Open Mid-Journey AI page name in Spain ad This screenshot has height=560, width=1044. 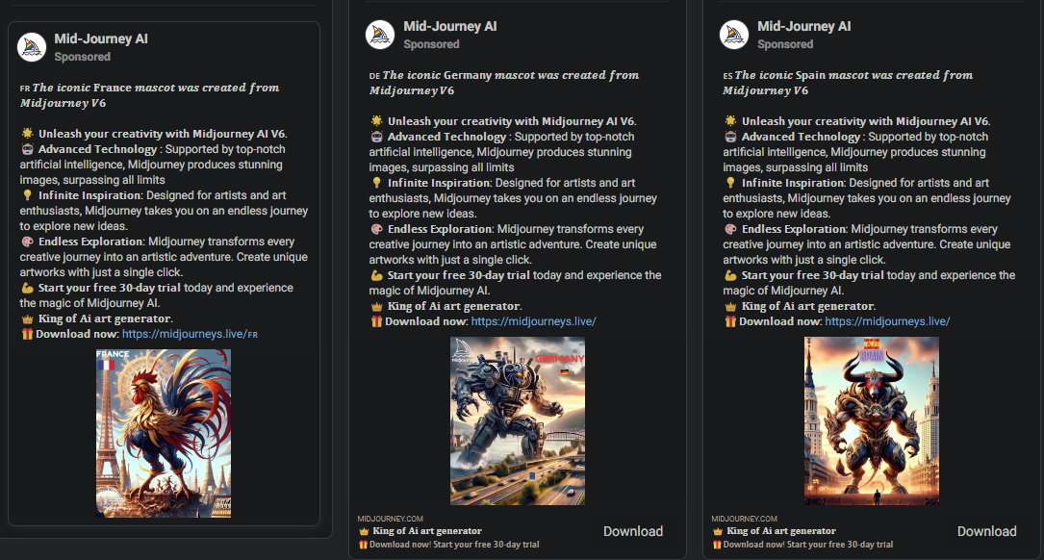coord(804,26)
